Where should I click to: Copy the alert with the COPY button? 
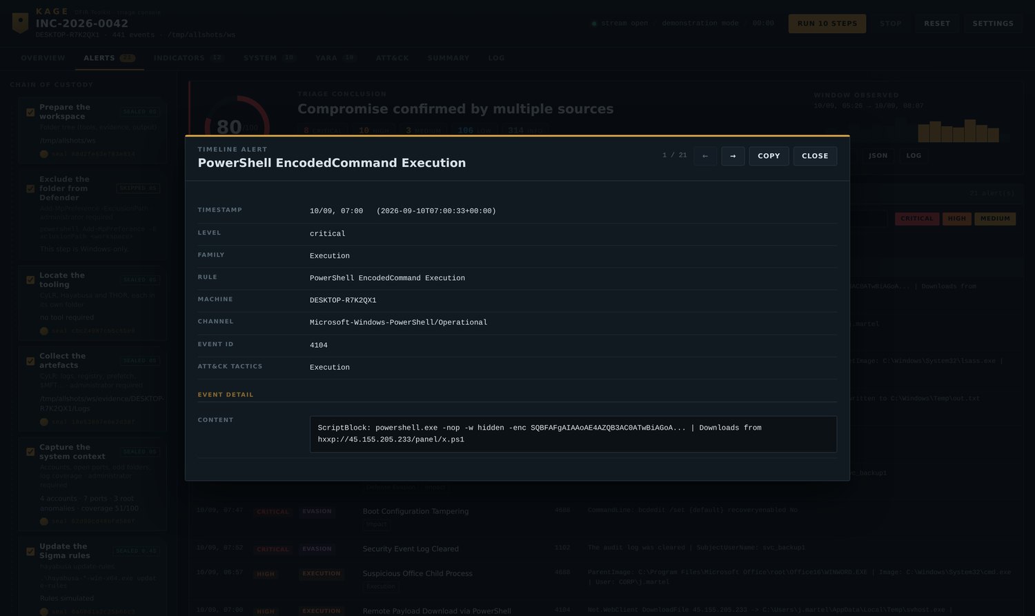769,156
